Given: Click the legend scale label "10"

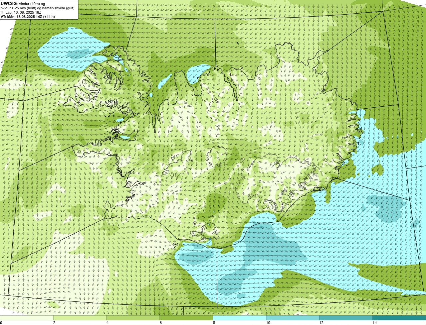Looking at the screenshot, I should click(x=268, y=323).
